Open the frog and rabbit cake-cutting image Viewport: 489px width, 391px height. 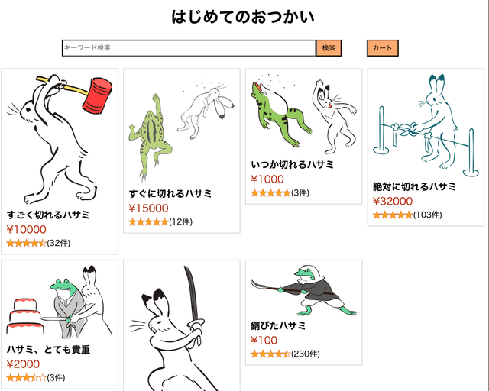point(60,302)
